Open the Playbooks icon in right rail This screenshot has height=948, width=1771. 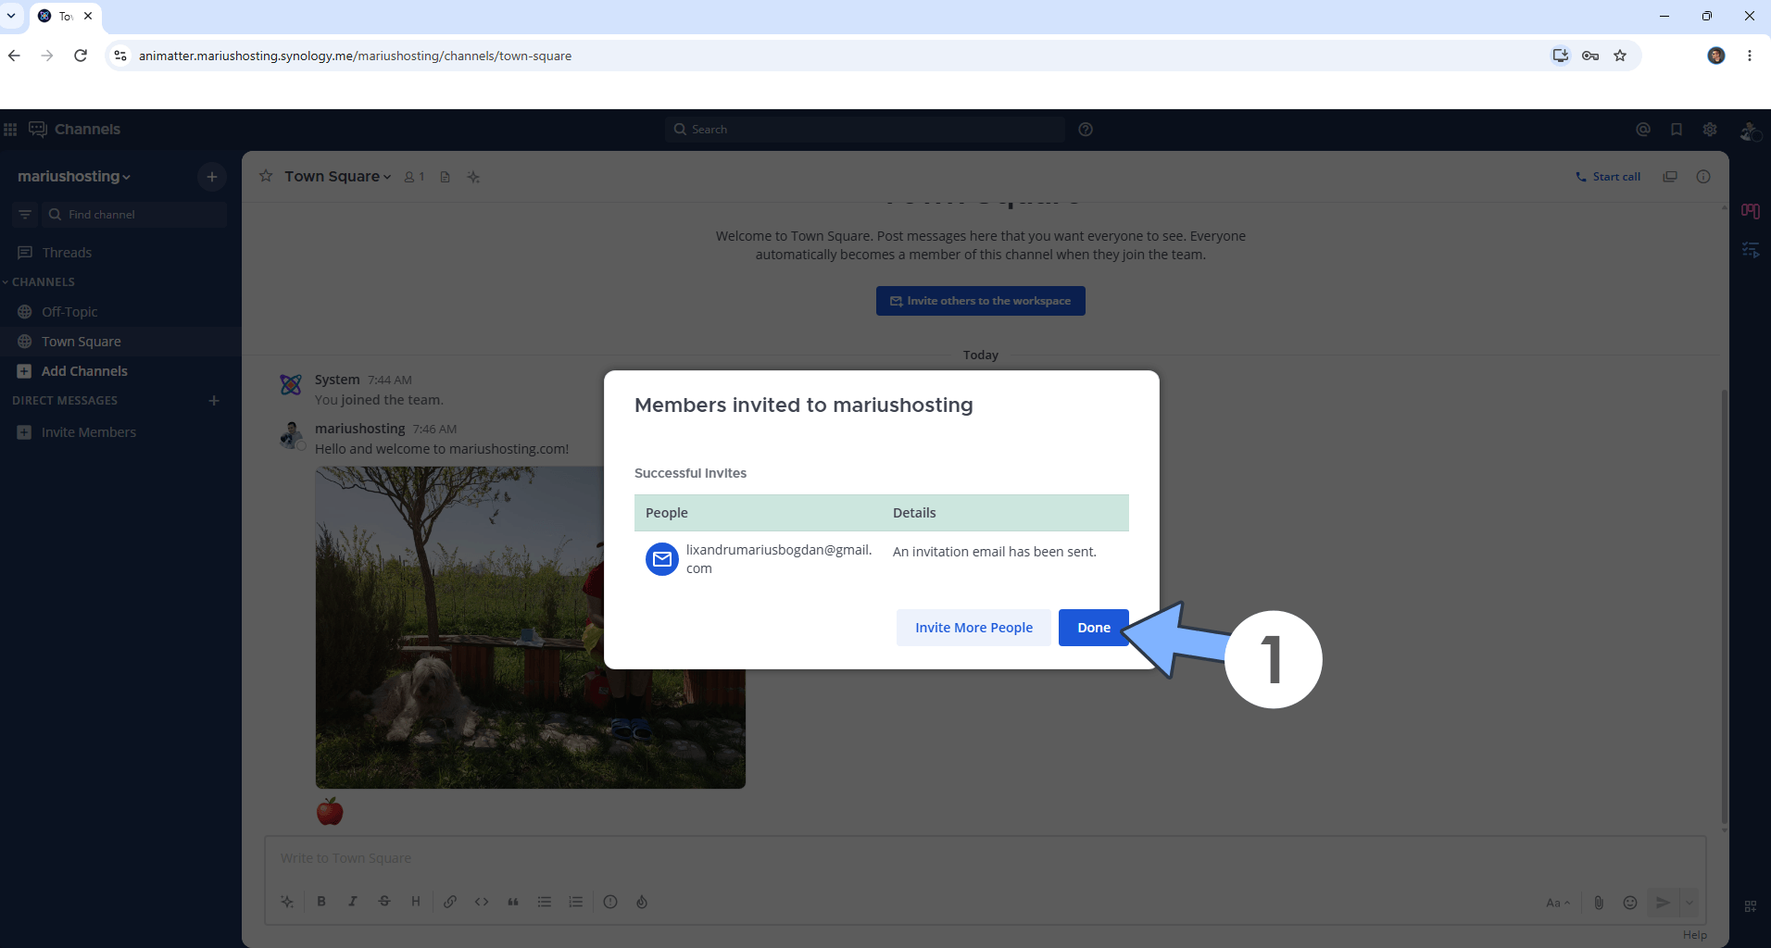1751,212
